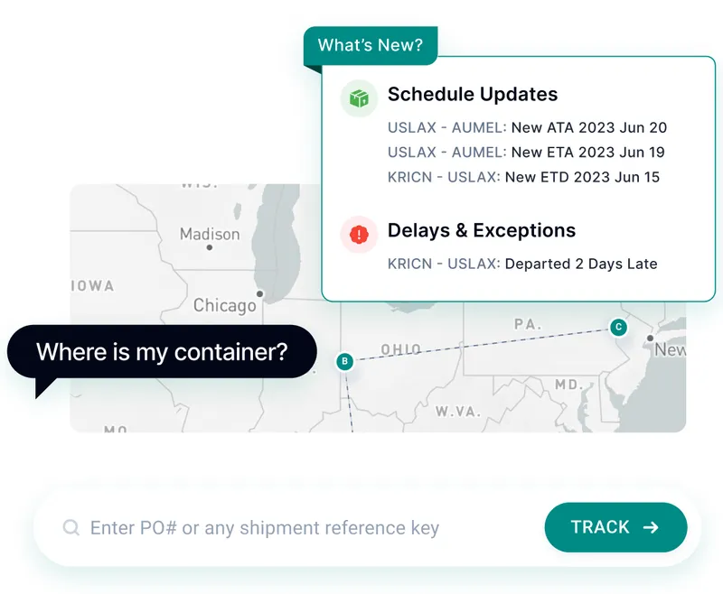Viewport: 723px width, 594px height.
Task: Open the USLAX - AUMEL New ETA entry
Action: (x=526, y=153)
